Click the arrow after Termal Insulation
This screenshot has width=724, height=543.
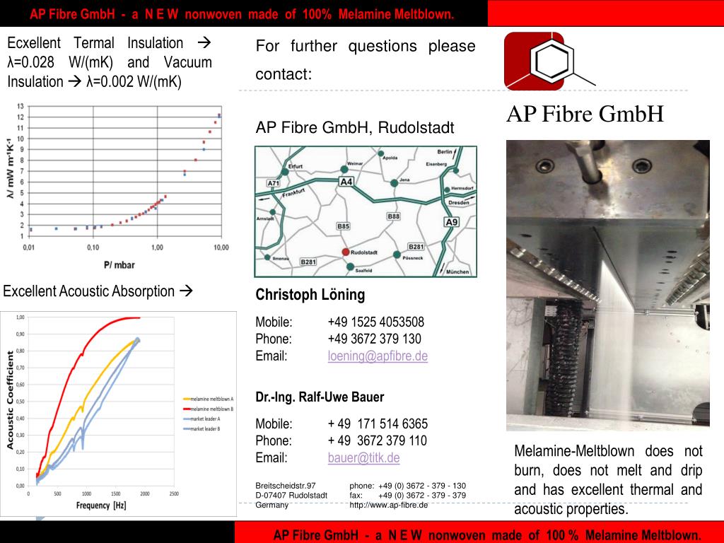(x=204, y=43)
